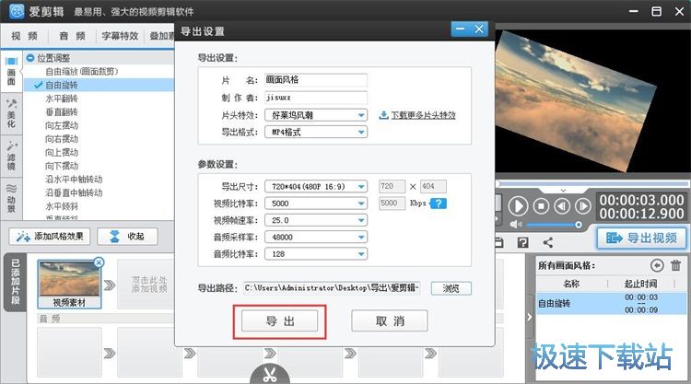Click the preview progress seek bar
The width and height of the screenshot is (691, 384).
click(x=592, y=183)
